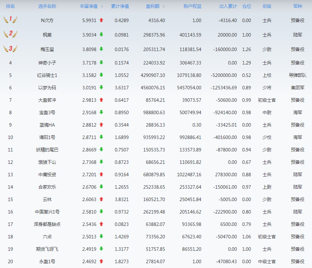Click red up arrow beside 浑身都是缺点
Viewport: 312px width, 268px height.
point(101,224)
